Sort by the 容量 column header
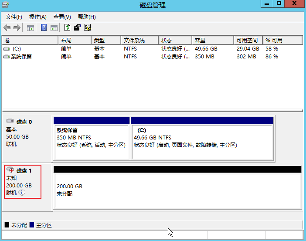The height and width of the screenshot is (241, 306). click(212, 40)
